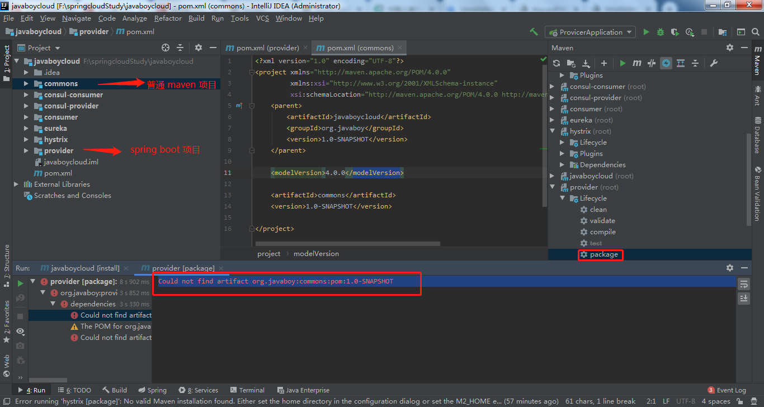Open Project view selector dropdown

click(x=39, y=48)
